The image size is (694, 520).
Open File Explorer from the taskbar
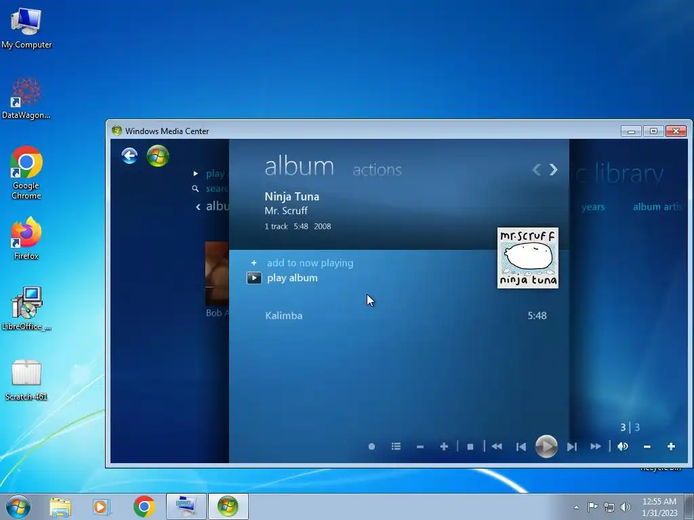point(60,506)
